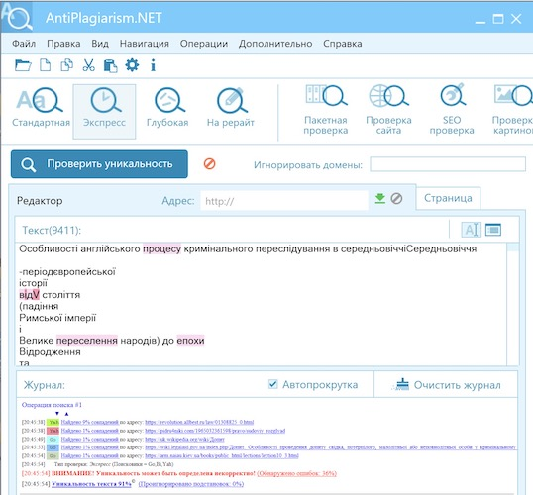The width and height of the screenshot is (533, 495).
Task: Click highlighted word процесу in text
Action: pos(161,248)
